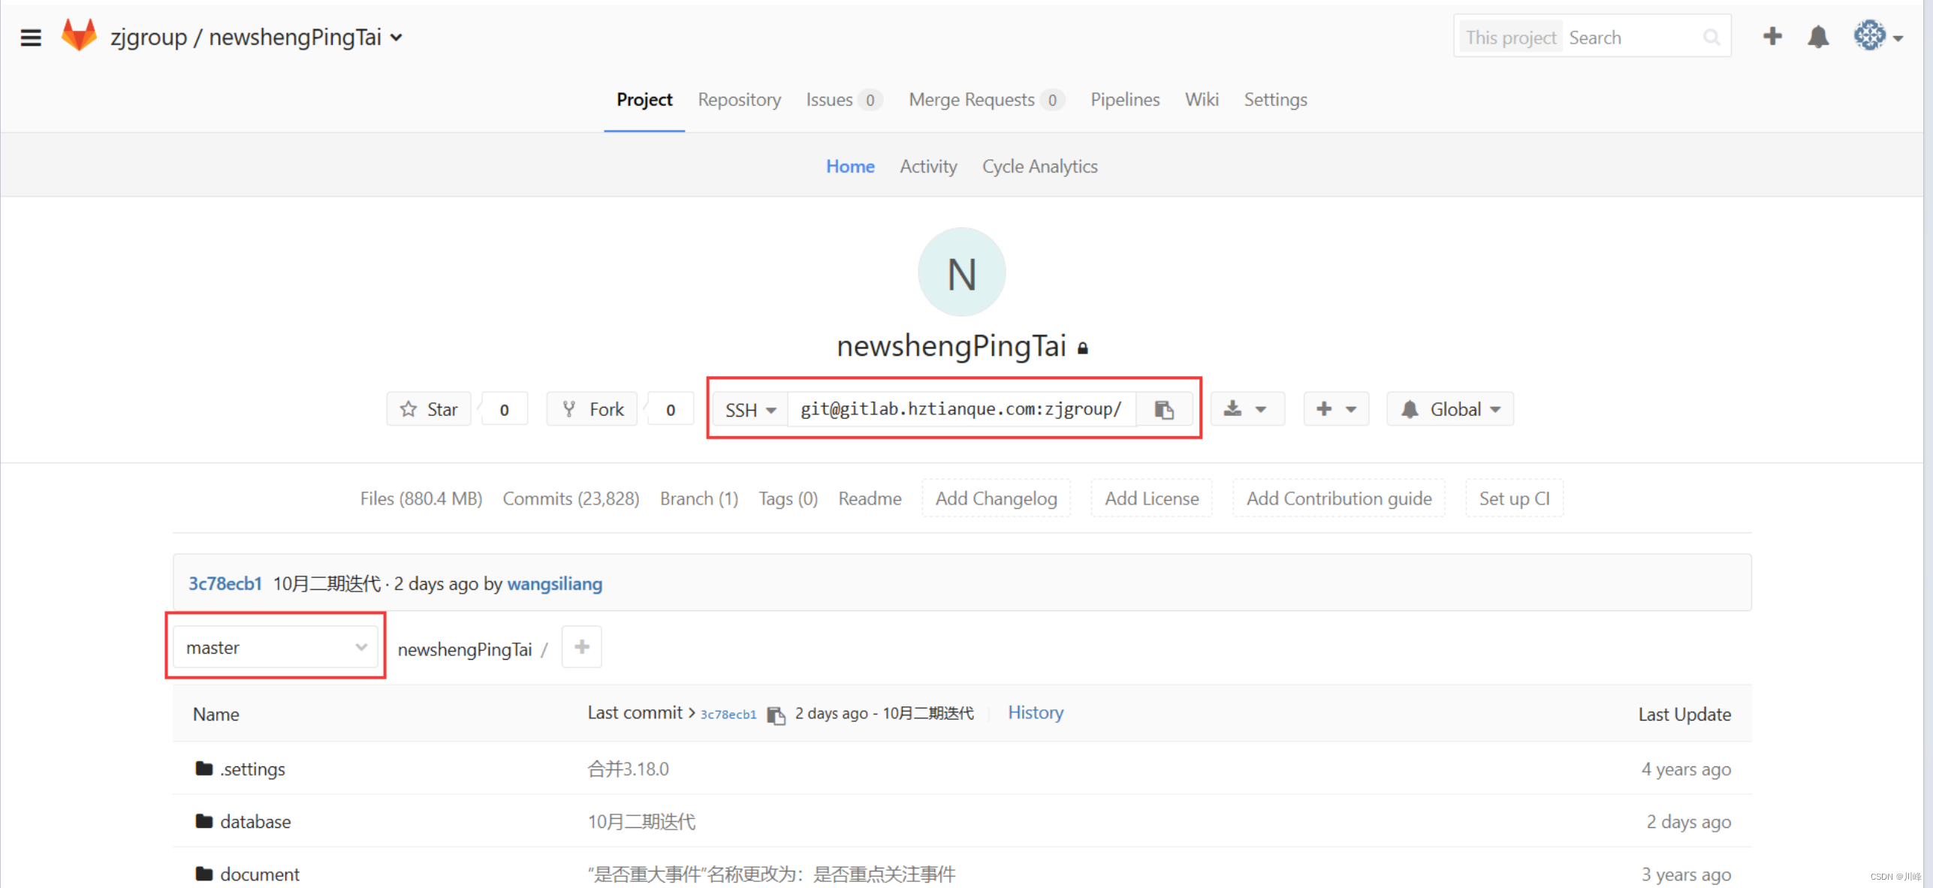1933x888 pixels.
Task: Click the git clone URL text field
Action: tap(961, 409)
